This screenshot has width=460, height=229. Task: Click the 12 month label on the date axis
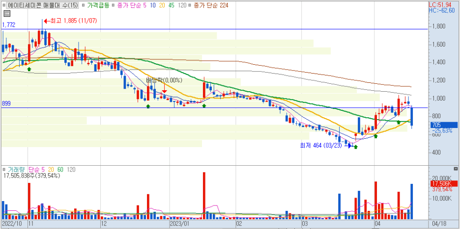(103, 223)
